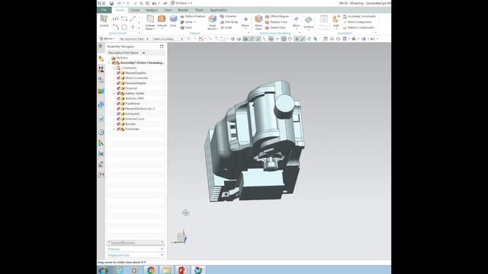Select the Move Face tool
This screenshot has height=274, width=488.
258,22
